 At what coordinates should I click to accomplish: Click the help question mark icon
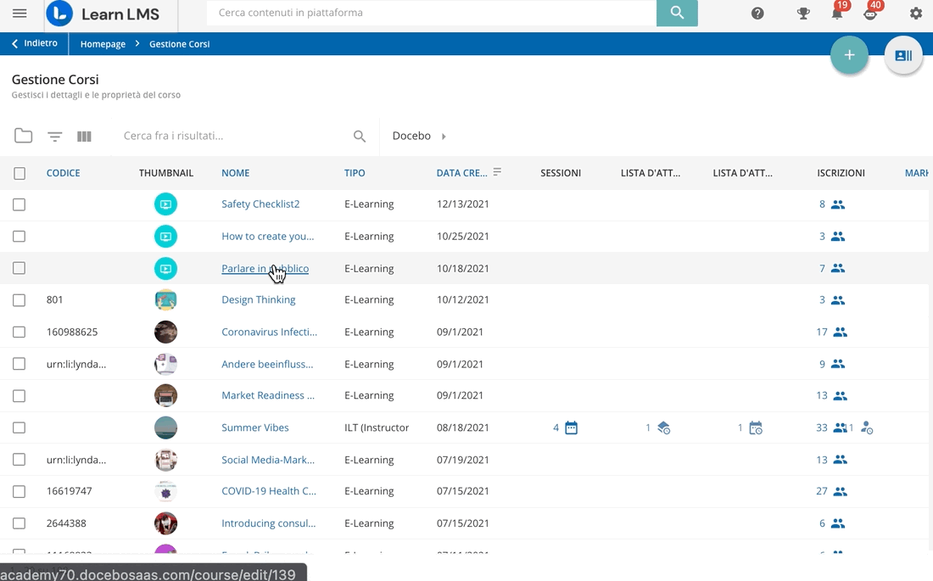coord(757,14)
